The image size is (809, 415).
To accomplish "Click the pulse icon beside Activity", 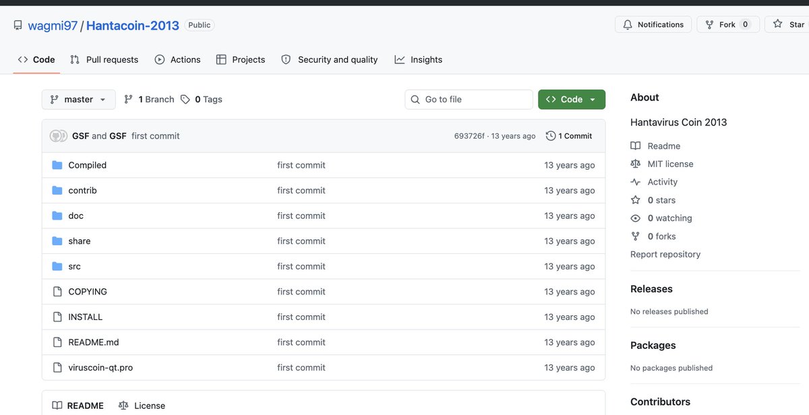I will coord(635,182).
